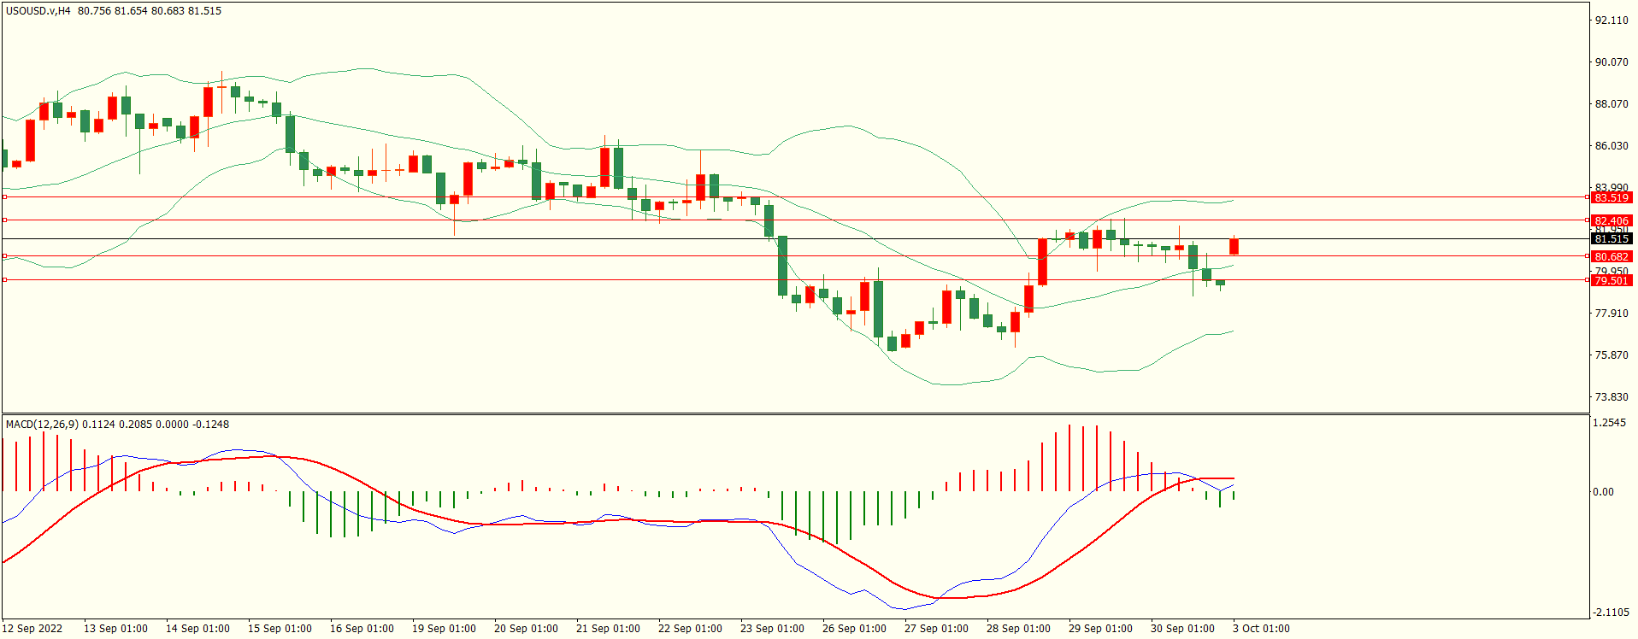Select the 73.830 price axis value
Image resolution: width=1638 pixels, height=639 pixels.
click(1611, 397)
